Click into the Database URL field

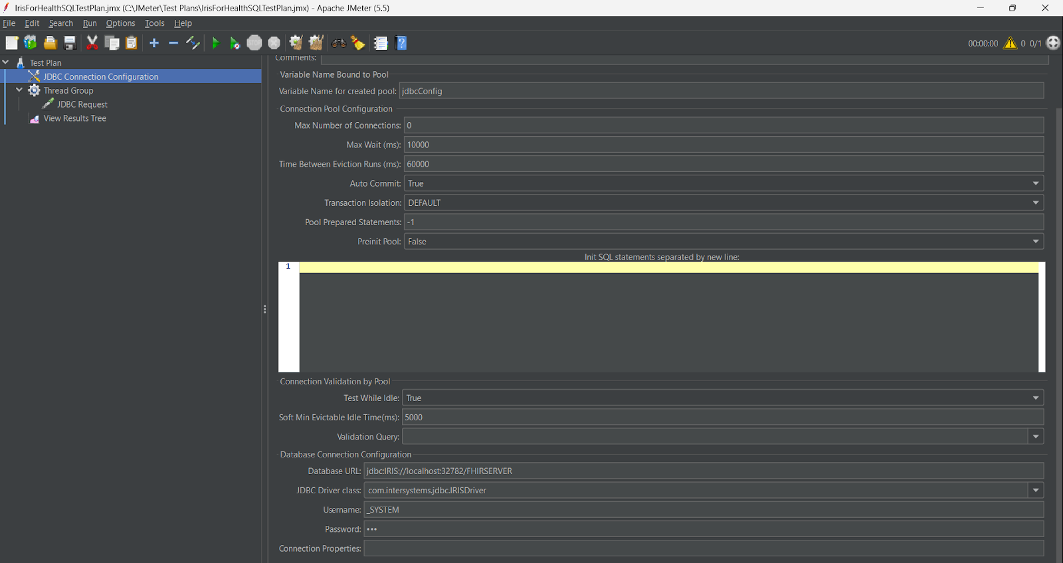click(703, 471)
